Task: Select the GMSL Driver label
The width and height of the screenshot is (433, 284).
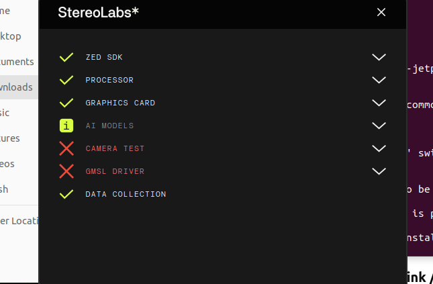Action: pyautogui.click(x=115, y=171)
